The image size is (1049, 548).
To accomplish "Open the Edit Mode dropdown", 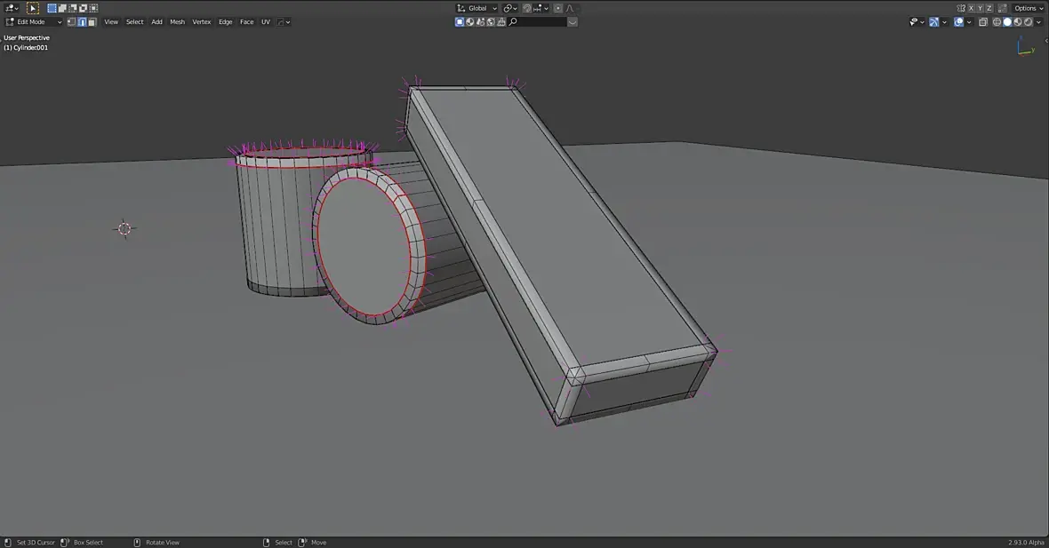I will tap(34, 22).
